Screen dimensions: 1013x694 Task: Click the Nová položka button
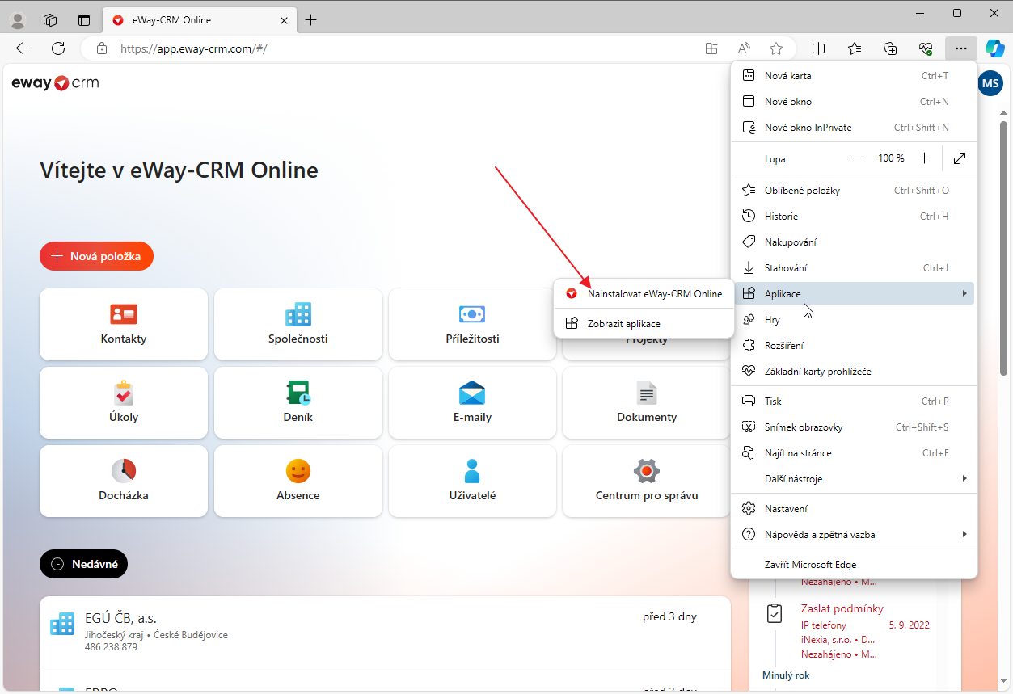96,256
